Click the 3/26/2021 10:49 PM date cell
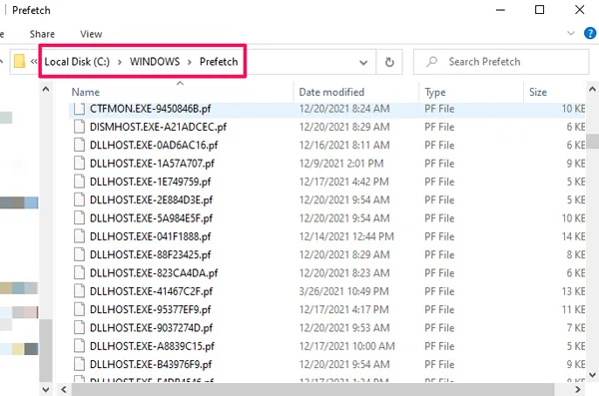The image size is (599, 396). 343,291
